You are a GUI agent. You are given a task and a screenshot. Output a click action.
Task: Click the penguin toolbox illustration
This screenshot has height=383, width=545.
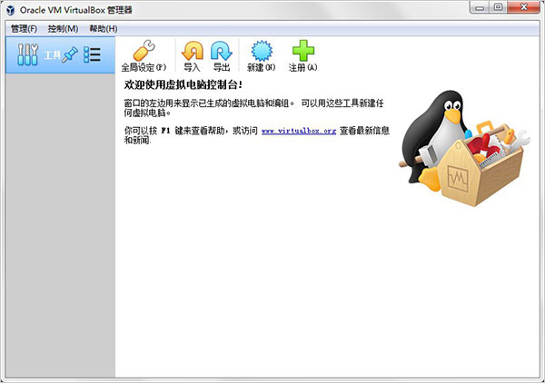(x=464, y=148)
